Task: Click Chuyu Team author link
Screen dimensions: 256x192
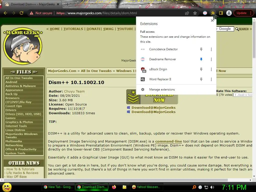Action: [74, 91]
